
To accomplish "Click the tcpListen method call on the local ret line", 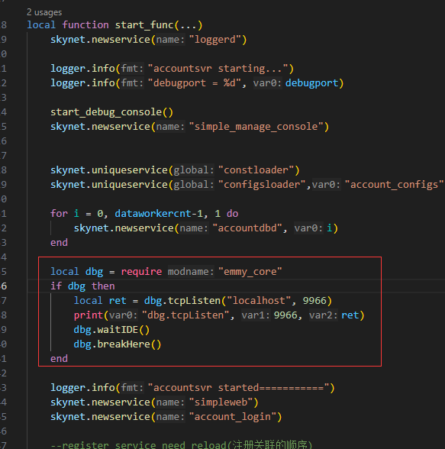I will pos(194,301).
